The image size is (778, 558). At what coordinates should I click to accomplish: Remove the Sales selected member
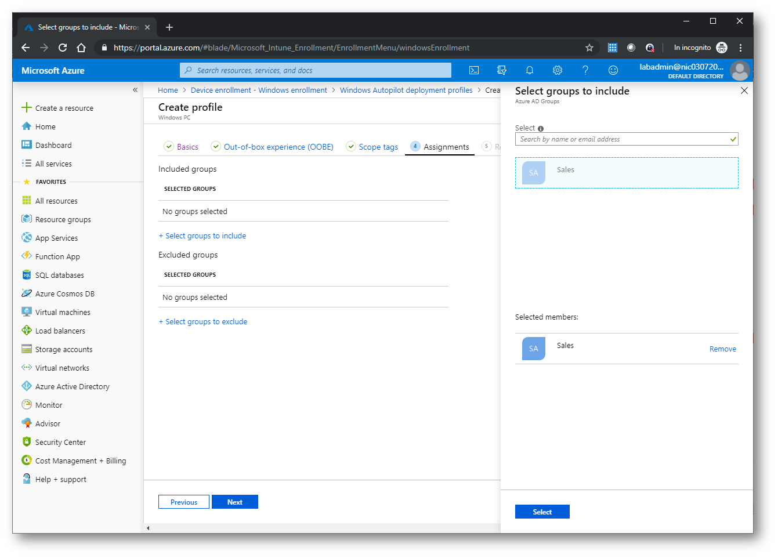[x=723, y=349]
